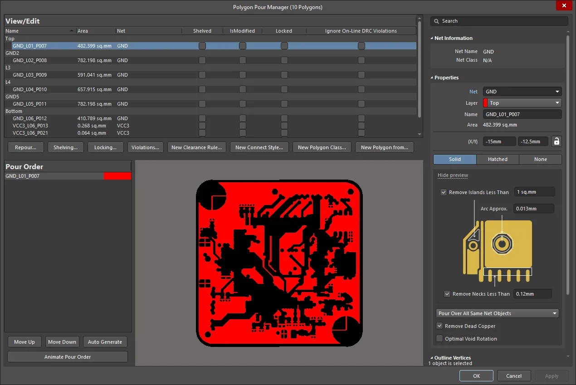Click Auto Generate button

coord(105,342)
